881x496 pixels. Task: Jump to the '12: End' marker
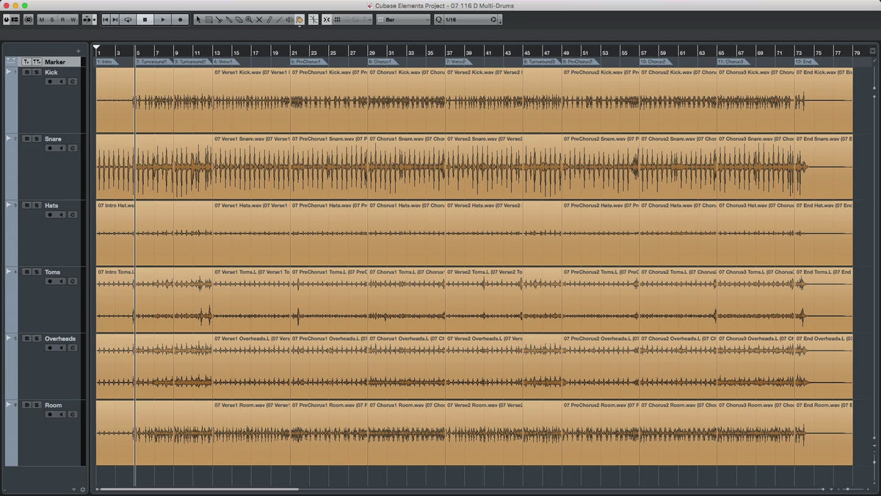(x=806, y=62)
